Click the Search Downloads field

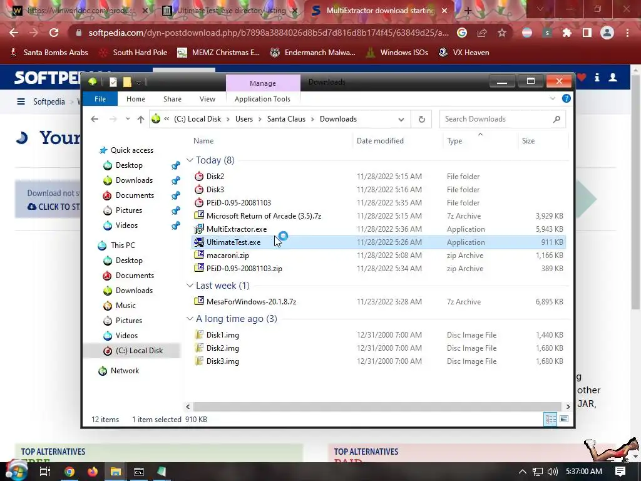point(503,119)
